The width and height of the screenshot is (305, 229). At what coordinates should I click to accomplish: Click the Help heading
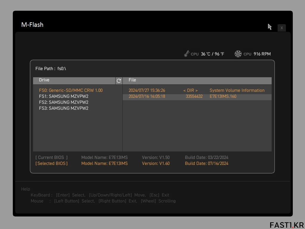pos(26,189)
